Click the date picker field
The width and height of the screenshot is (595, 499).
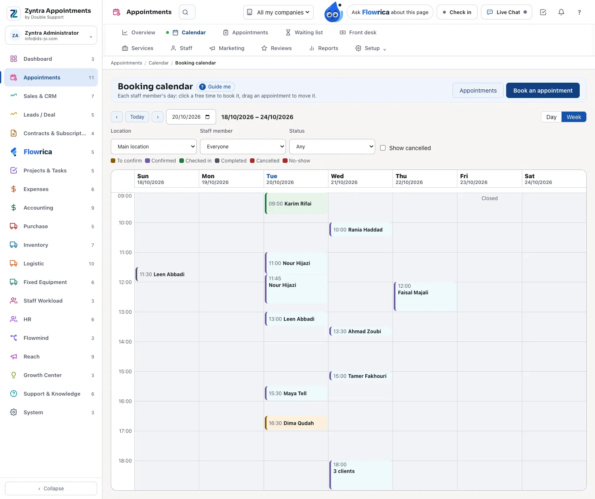[x=191, y=117]
